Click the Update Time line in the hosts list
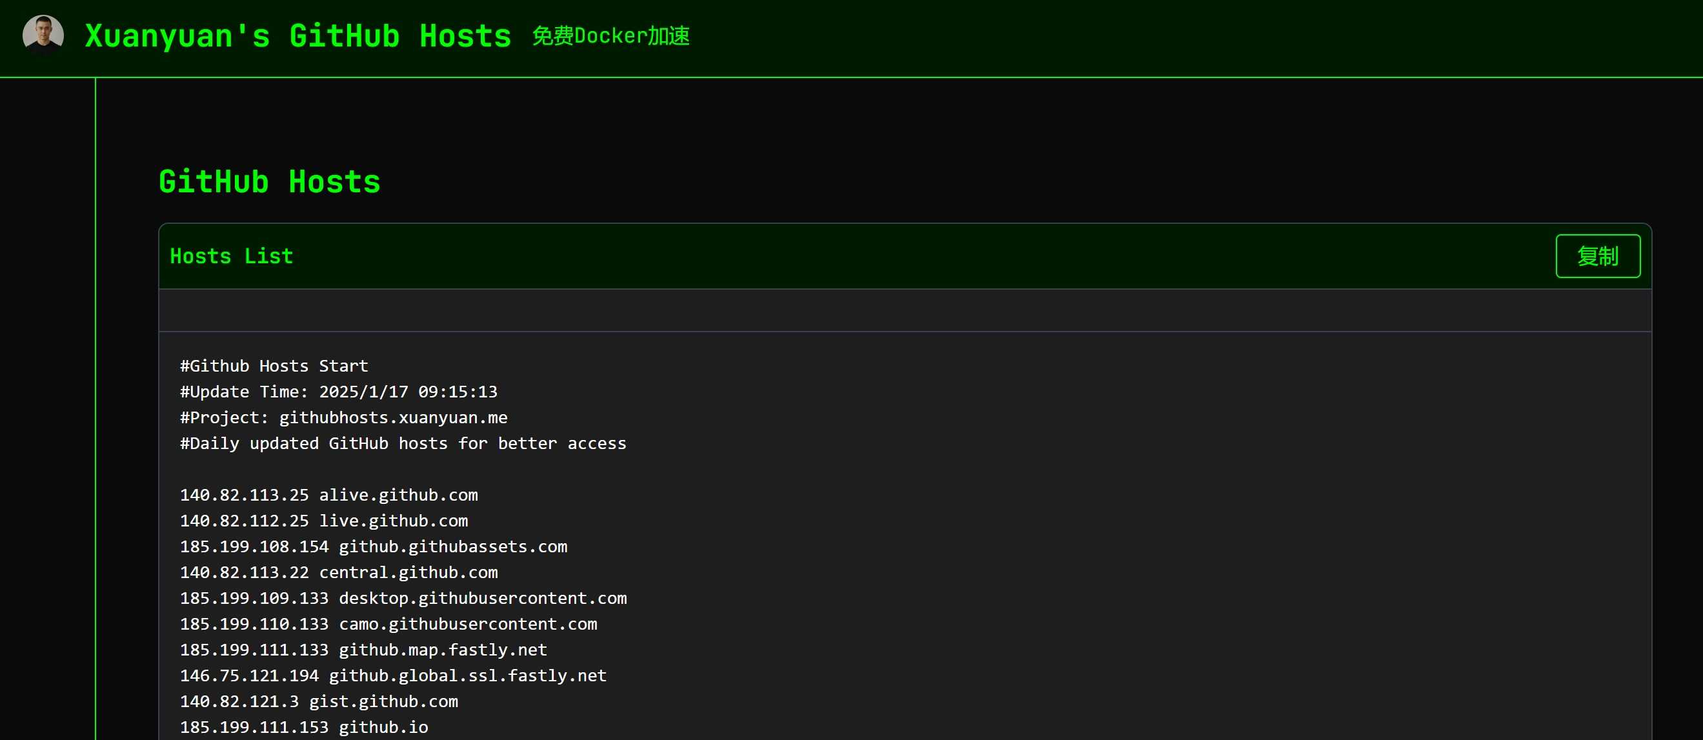Image resolution: width=1703 pixels, height=740 pixels. 339,392
